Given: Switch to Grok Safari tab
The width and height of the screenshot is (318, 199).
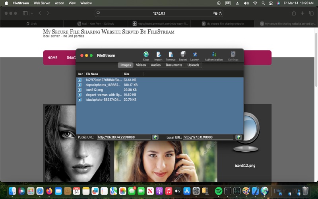Looking at the screenshot, I should pos(32,23).
